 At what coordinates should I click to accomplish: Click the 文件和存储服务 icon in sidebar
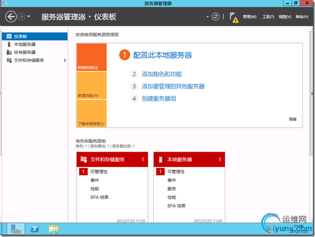9,61
